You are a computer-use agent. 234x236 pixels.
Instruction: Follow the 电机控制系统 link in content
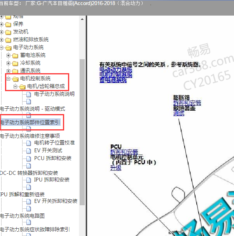click(x=116, y=75)
